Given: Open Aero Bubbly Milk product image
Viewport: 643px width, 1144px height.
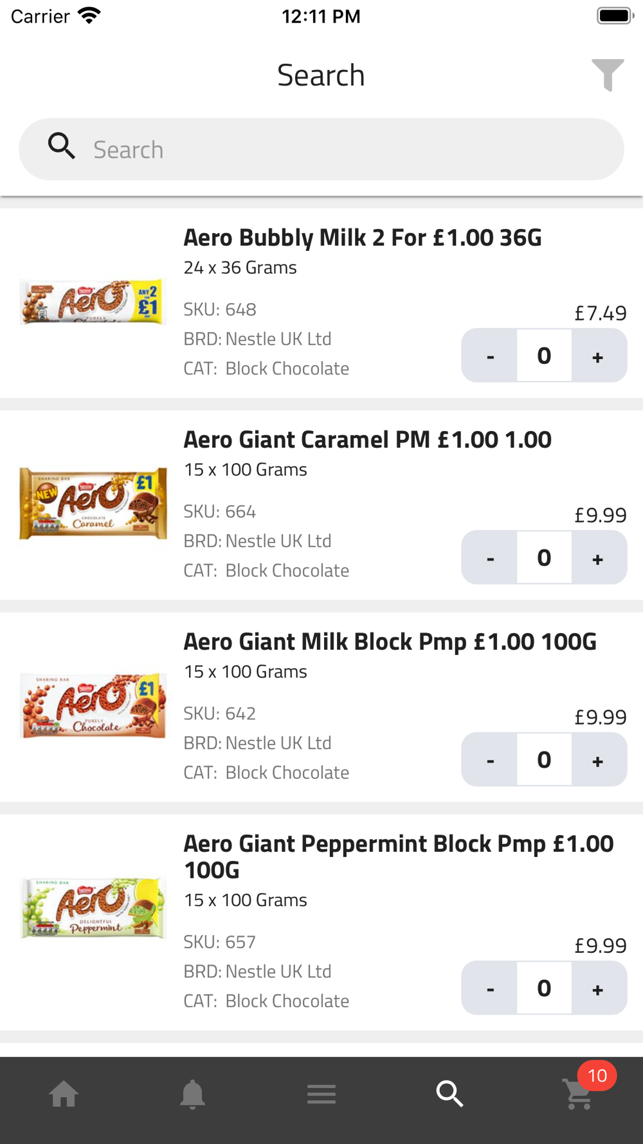Looking at the screenshot, I should (x=93, y=302).
